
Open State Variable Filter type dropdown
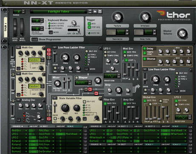tap(55, 98)
